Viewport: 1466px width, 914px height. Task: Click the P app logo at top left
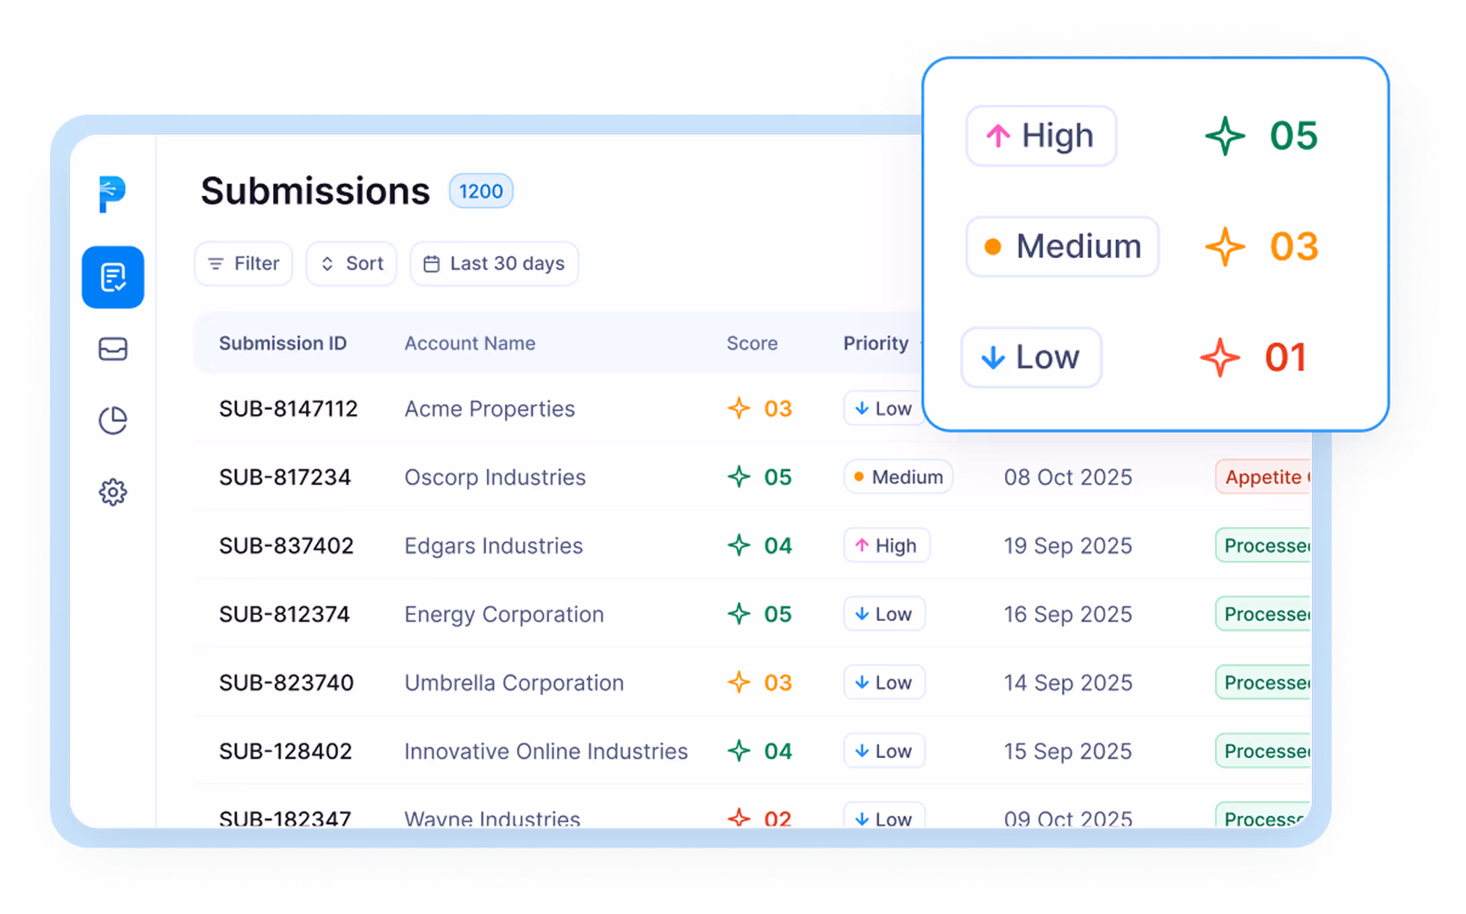tap(113, 194)
